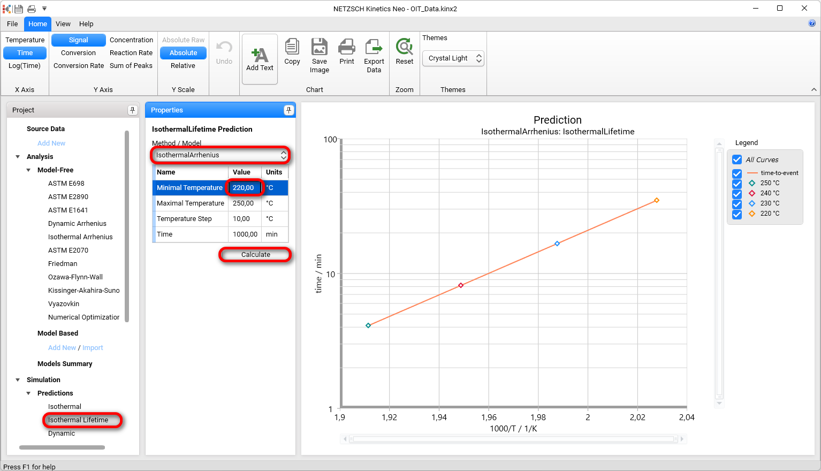
Task: Click Add New under Source Data
Action: (x=51, y=143)
